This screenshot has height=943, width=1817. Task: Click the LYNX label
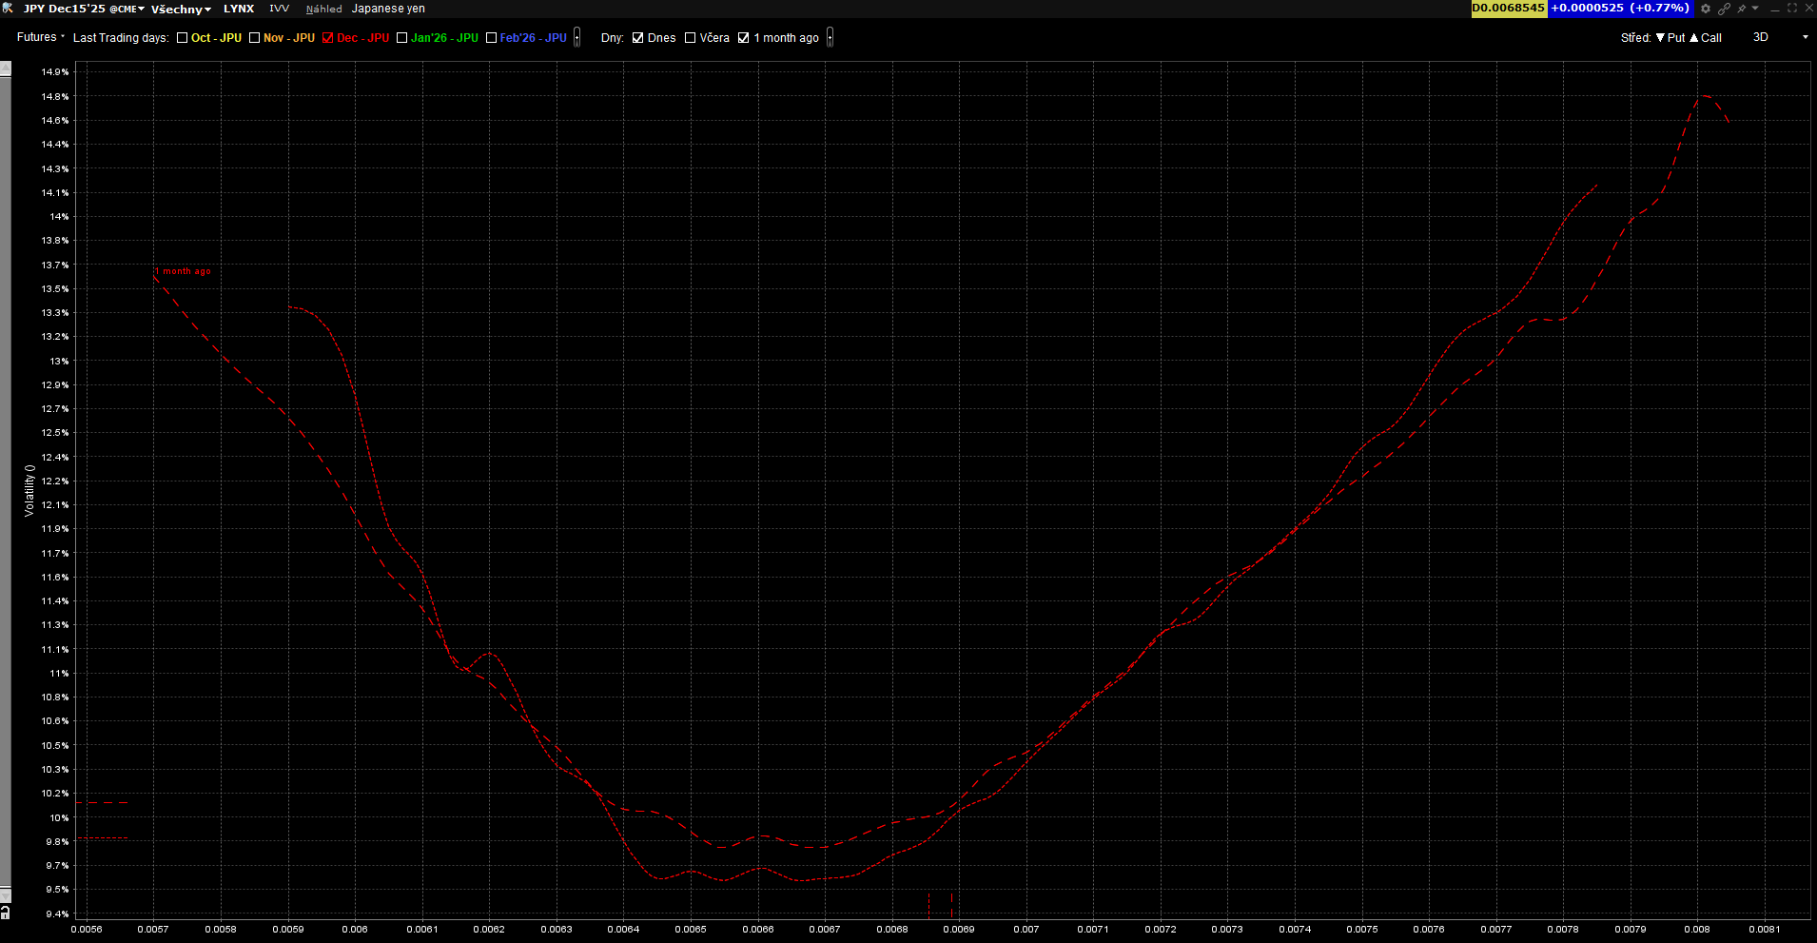(x=239, y=9)
